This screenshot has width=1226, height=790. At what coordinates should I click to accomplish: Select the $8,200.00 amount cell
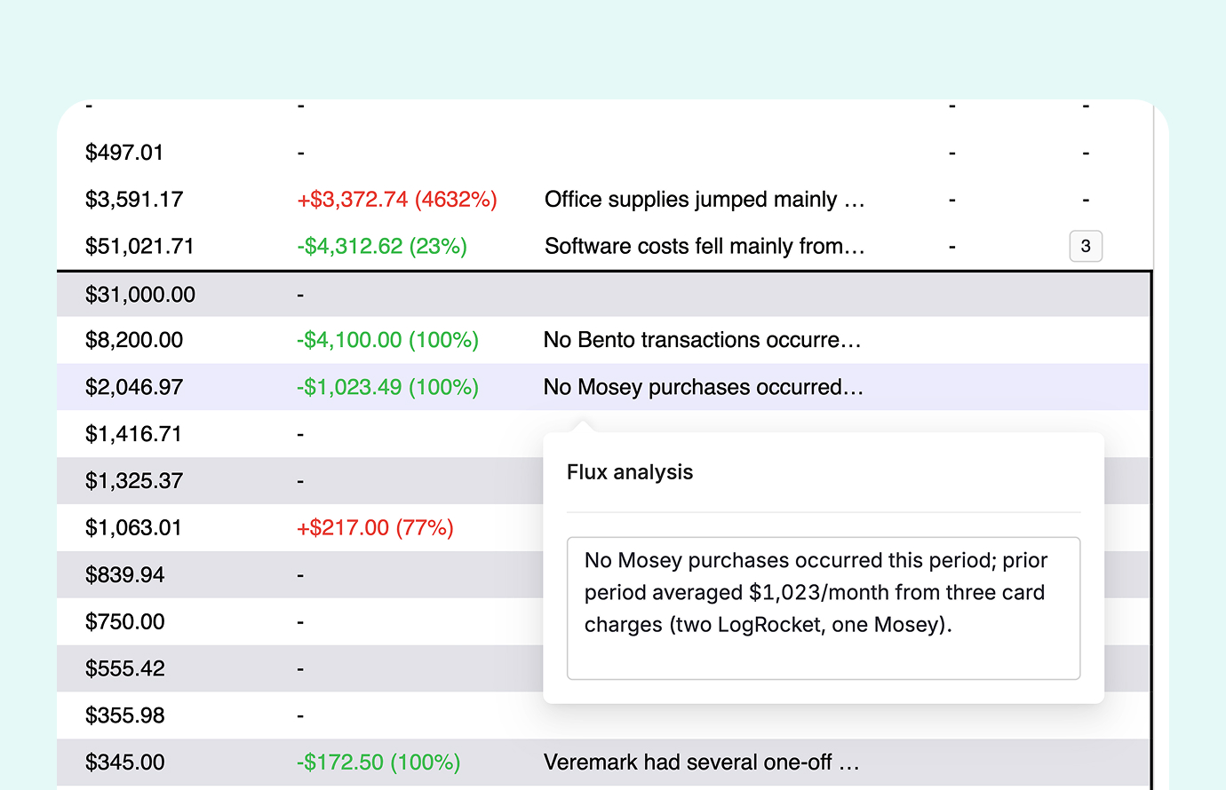(134, 340)
